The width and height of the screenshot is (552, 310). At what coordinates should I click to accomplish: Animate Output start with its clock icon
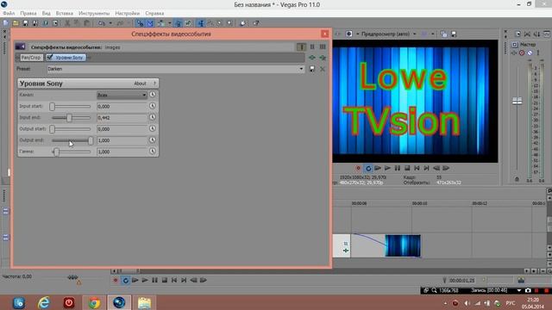(x=153, y=128)
